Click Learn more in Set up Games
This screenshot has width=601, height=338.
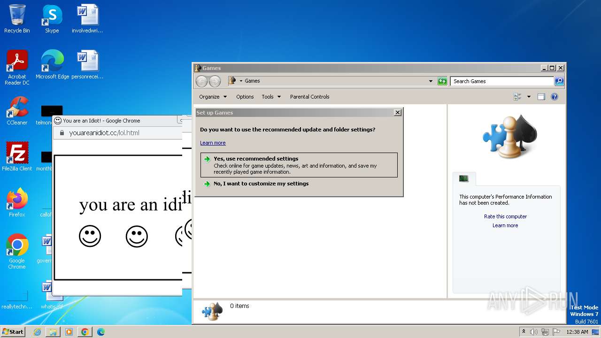[213, 143]
